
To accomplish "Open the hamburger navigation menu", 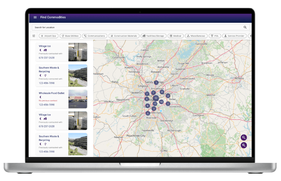I will point(35,17).
